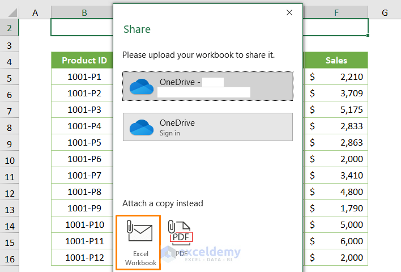Select column A header
The image size is (401, 272).
point(35,12)
